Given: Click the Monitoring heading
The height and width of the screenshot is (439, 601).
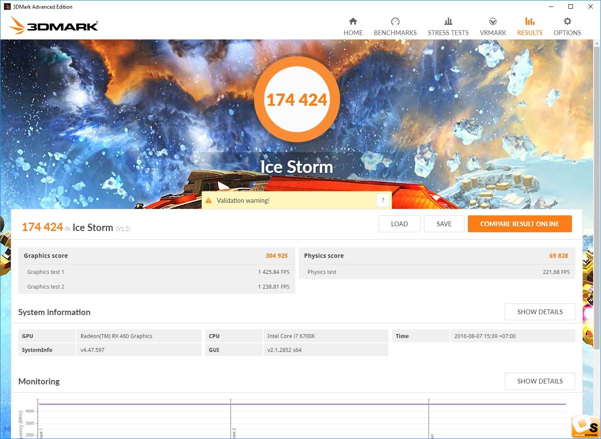Looking at the screenshot, I should coord(39,382).
